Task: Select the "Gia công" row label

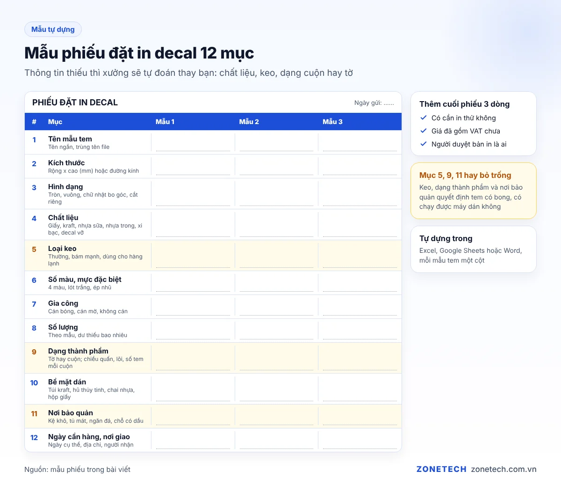Action: pyautogui.click(x=63, y=303)
